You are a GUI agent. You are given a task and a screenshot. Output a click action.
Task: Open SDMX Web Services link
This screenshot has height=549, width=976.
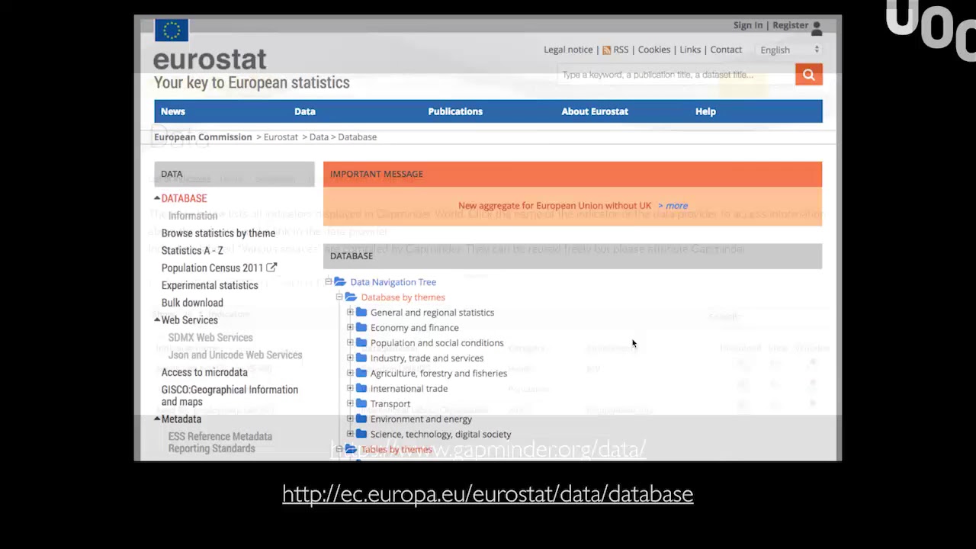[x=210, y=338]
